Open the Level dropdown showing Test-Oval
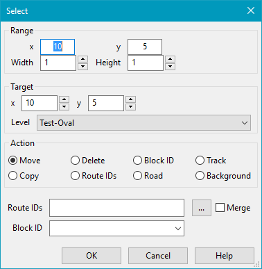This screenshot has width=262, height=269. coord(143,123)
